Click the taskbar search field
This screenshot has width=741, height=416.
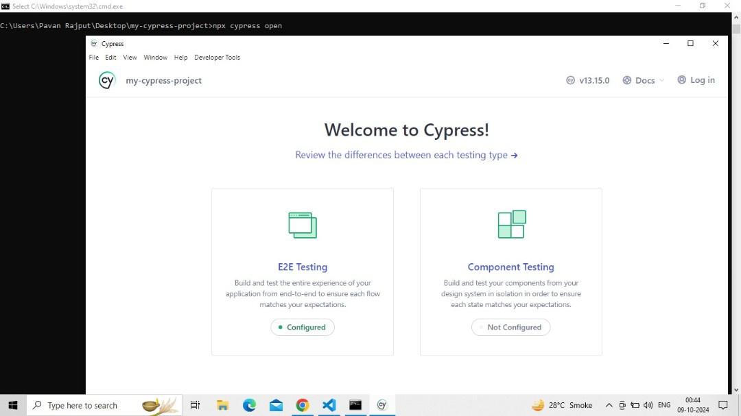[x=89, y=405]
